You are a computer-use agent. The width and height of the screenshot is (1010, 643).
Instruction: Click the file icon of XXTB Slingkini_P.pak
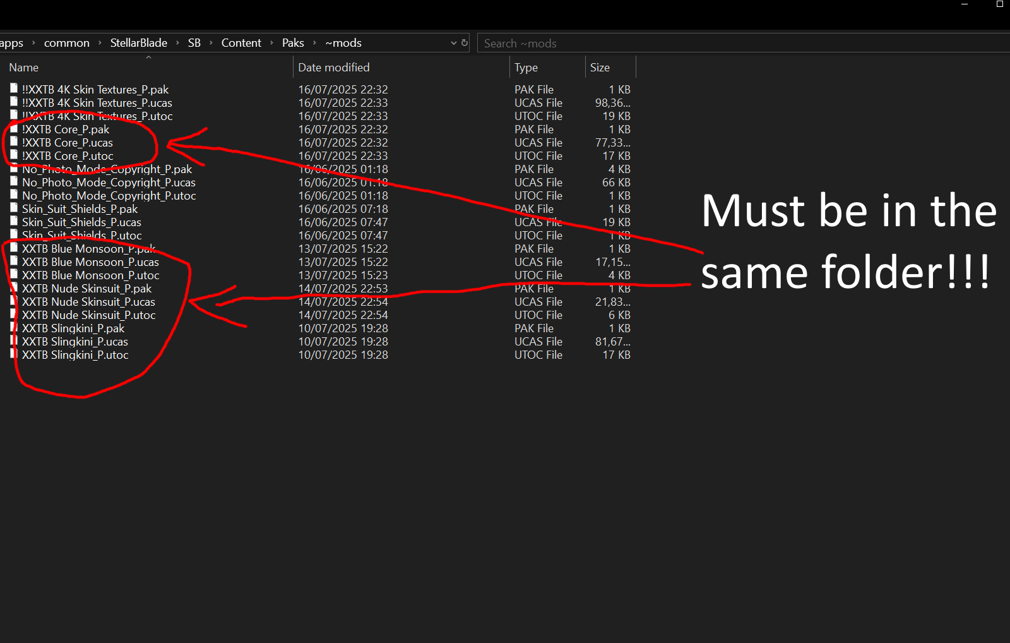(14, 327)
